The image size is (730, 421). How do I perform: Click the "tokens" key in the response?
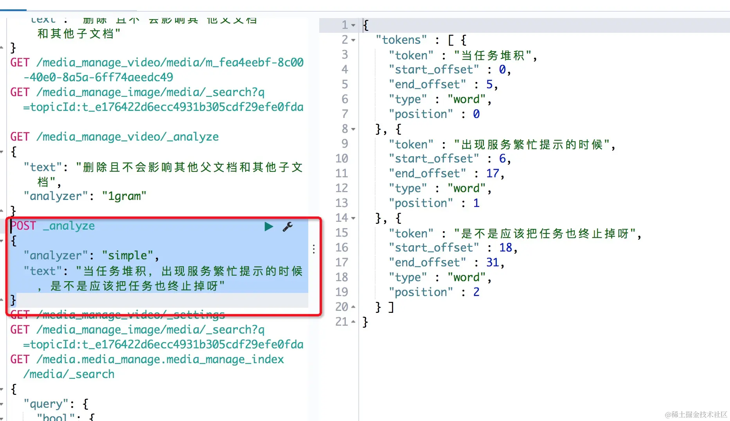401,40
